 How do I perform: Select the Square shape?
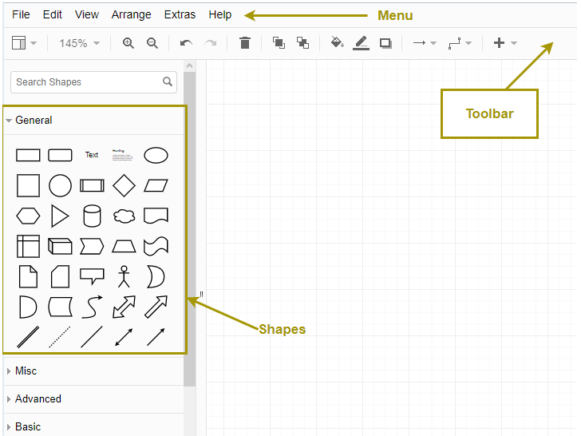click(28, 185)
